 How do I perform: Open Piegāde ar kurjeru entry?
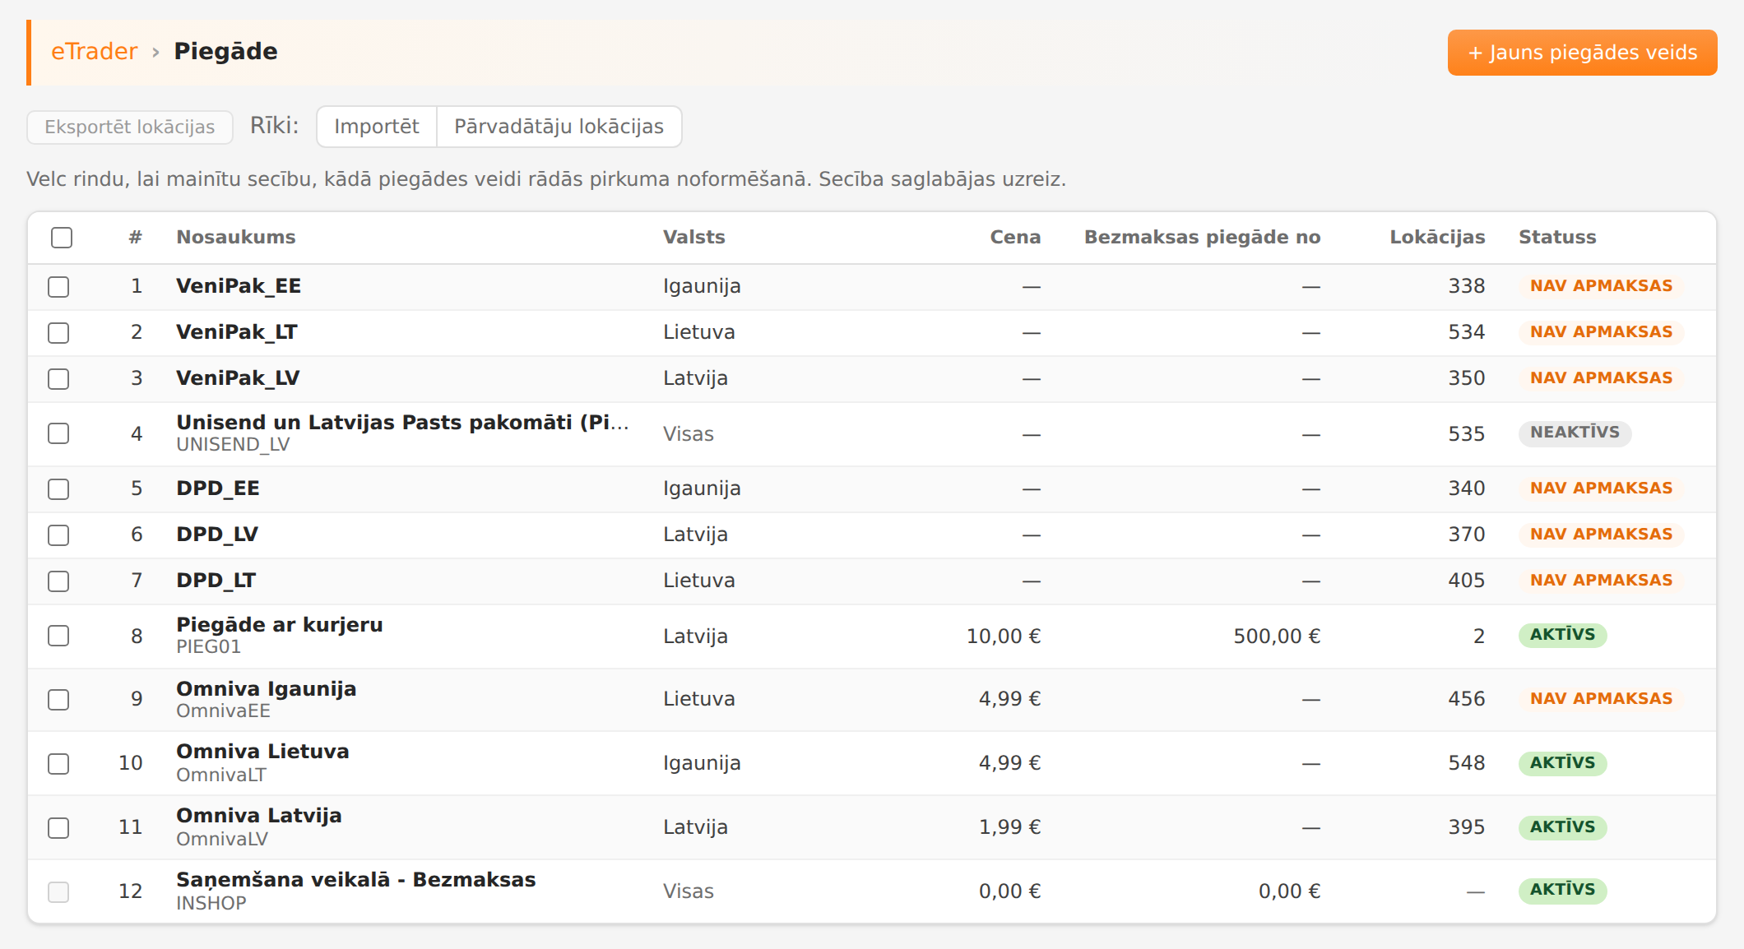pos(280,625)
